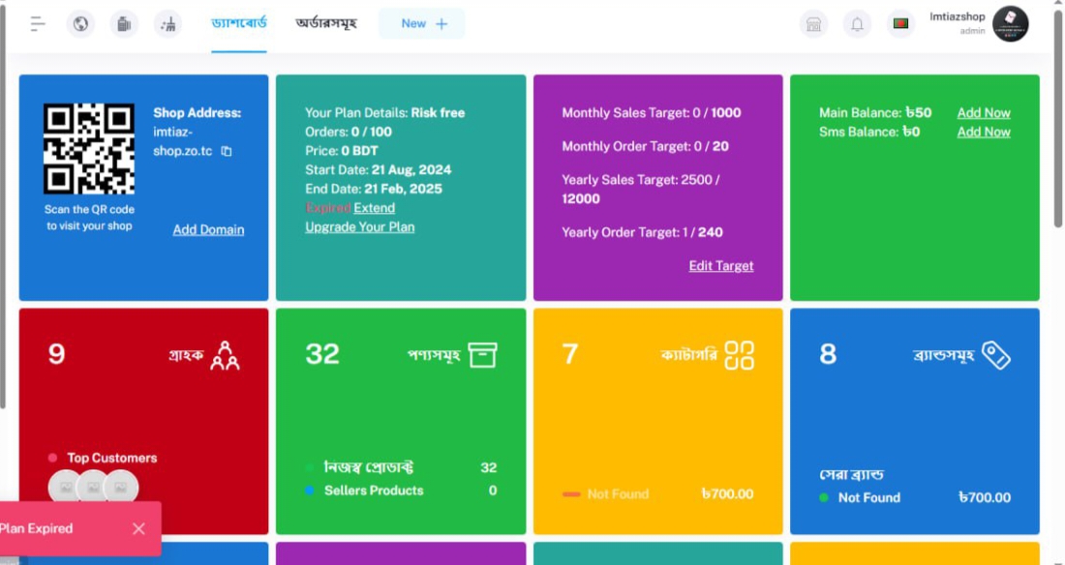Viewport: 1065px width, 565px height.
Task: Click Add Now beside Main Balance
Action: point(983,112)
